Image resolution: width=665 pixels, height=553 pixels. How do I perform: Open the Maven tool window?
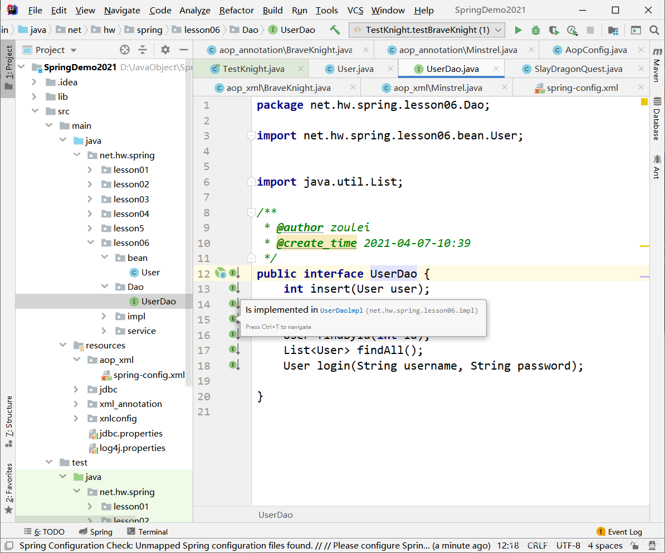[x=657, y=65]
